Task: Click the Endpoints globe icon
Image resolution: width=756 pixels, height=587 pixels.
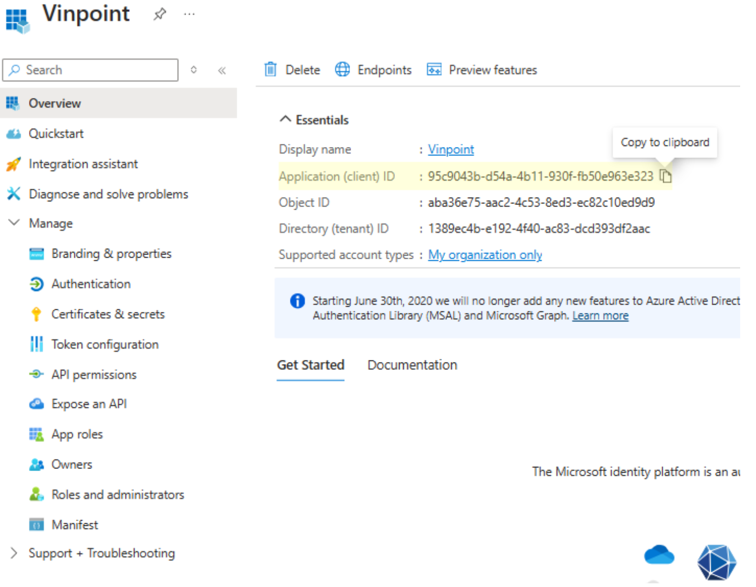Action: click(x=343, y=69)
